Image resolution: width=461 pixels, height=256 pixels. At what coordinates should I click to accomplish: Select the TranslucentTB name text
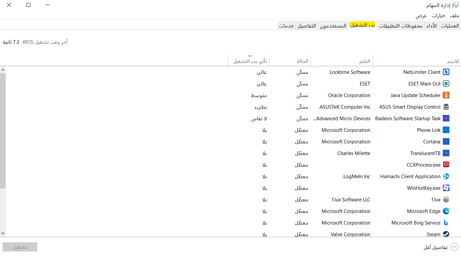click(426, 153)
